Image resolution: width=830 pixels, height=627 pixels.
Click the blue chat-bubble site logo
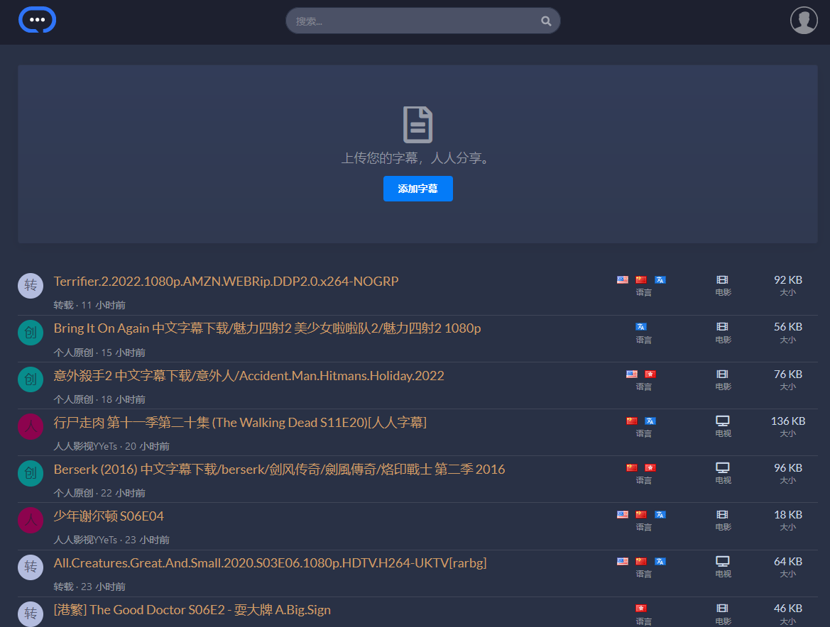coord(37,20)
